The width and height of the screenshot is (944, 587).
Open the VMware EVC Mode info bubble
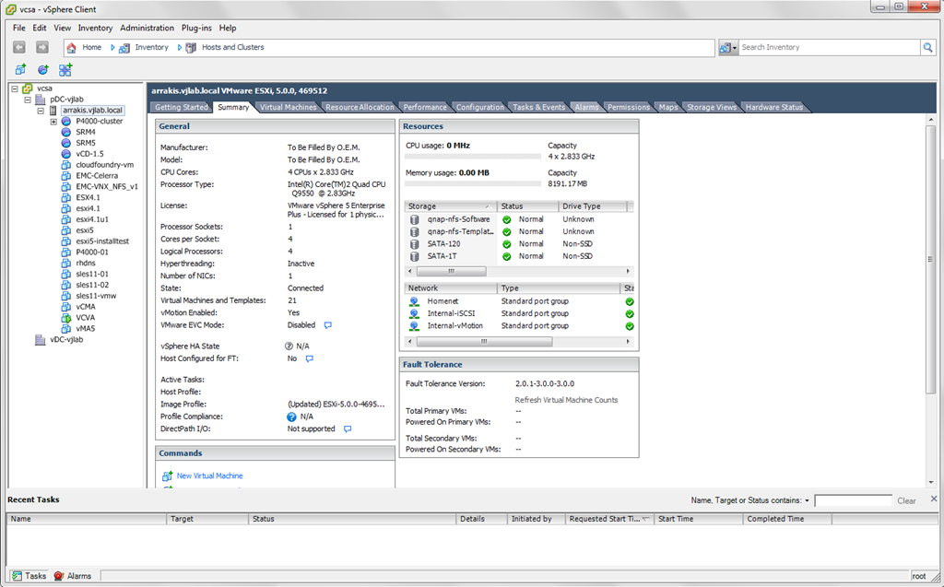328,325
